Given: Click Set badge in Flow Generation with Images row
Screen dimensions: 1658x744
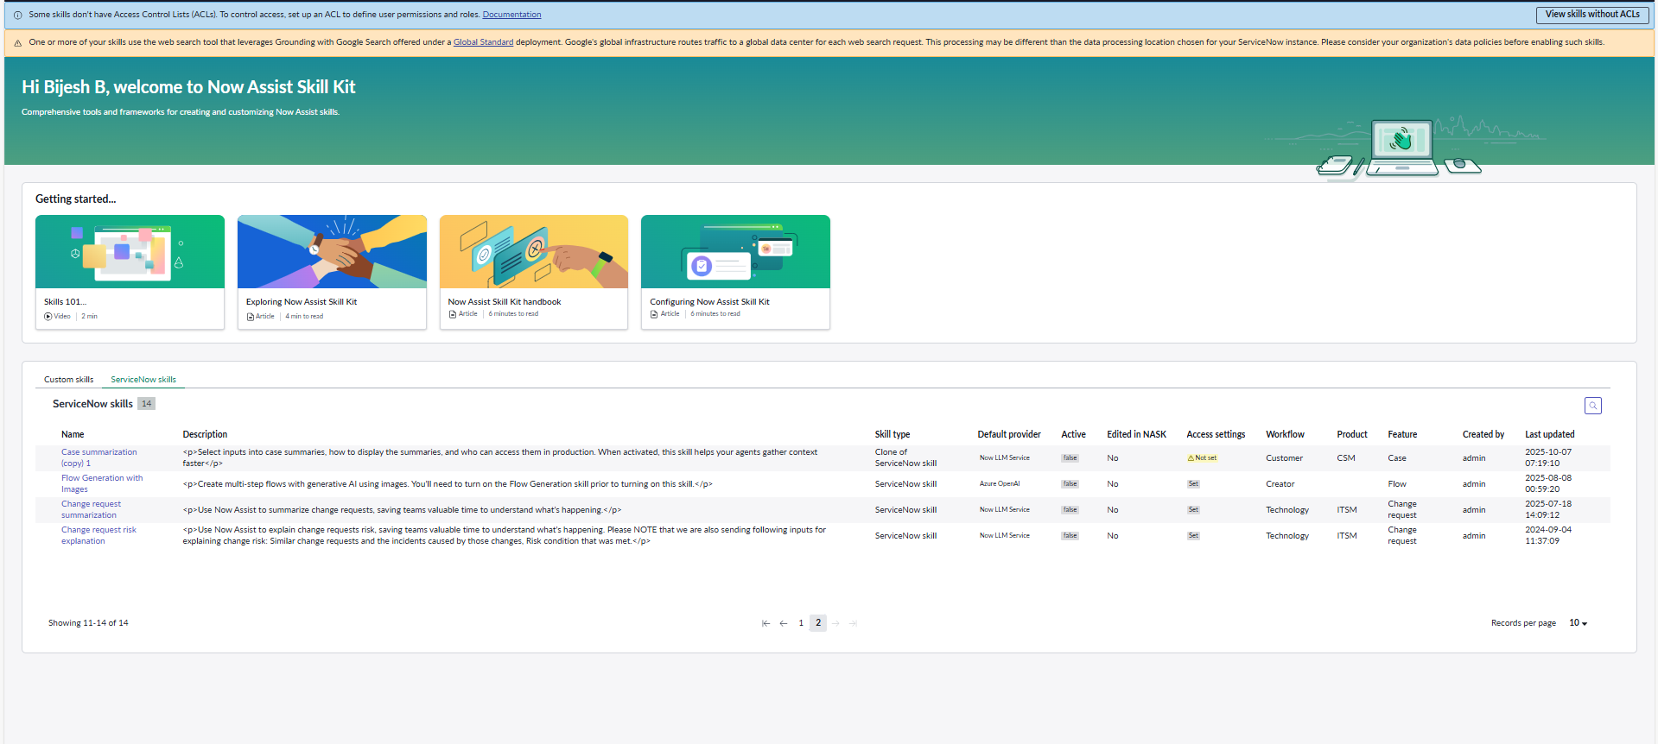Looking at the screenshot, I should click(x=1193, y=484).
